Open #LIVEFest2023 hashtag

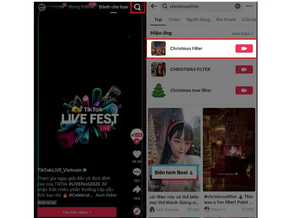pos(84,184)
